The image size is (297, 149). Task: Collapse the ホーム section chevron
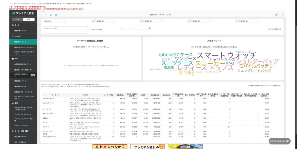[x=34, y=25]
